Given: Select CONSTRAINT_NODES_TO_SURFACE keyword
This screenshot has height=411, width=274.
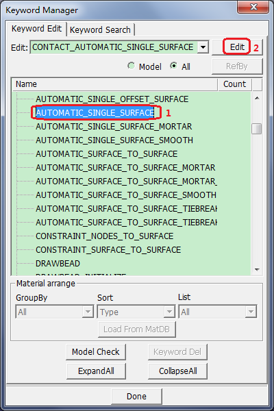Looking at the screenshot, I should pyautogui.click(x=104, y=236).
